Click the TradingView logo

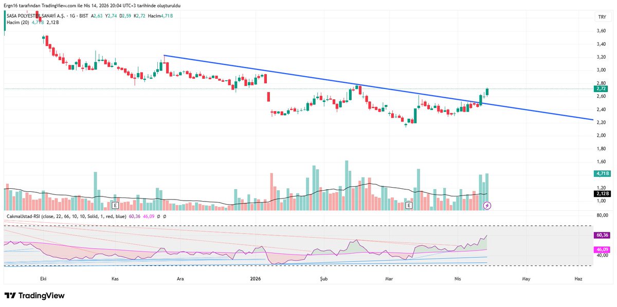[x=34, y=296]
